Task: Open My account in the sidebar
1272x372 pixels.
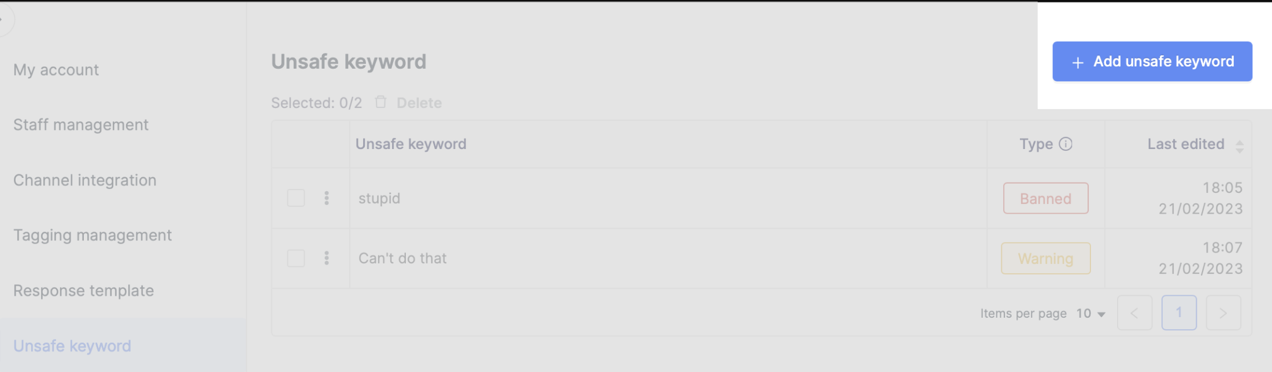Action: click(56, 70)
